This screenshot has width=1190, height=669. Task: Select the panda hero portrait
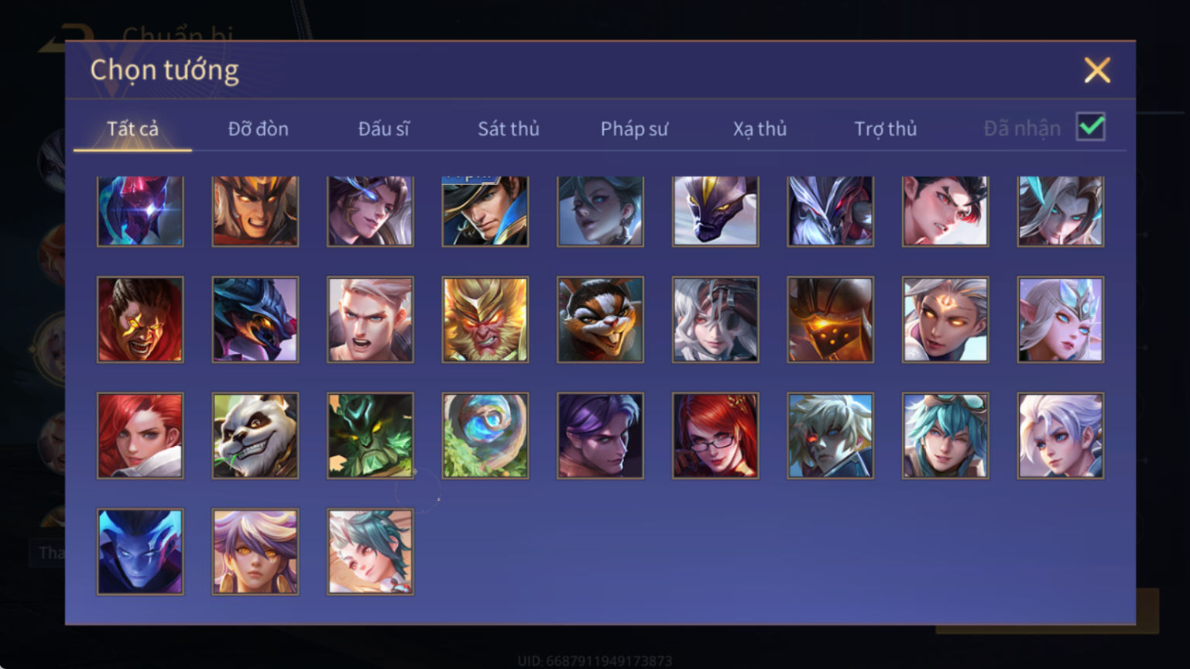(255, 436)
